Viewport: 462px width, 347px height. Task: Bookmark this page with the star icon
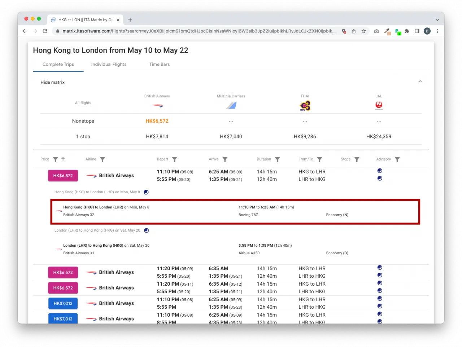364,31
